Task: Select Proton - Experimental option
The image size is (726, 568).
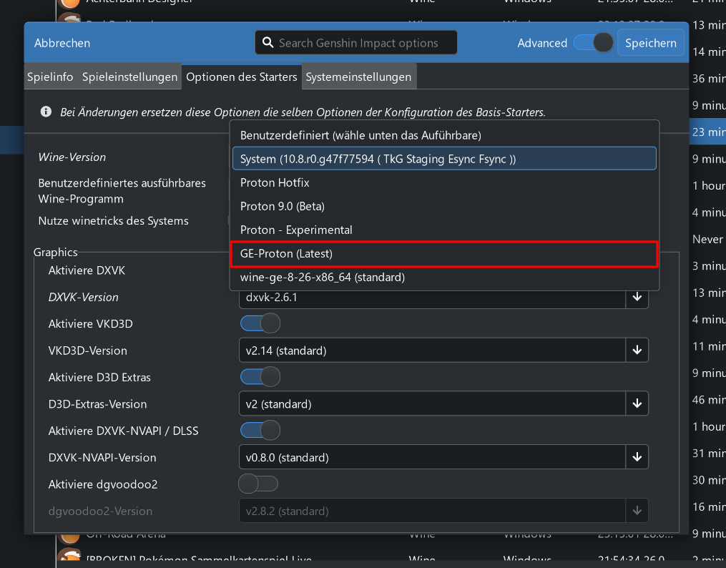Action: [x=444, y=230]
